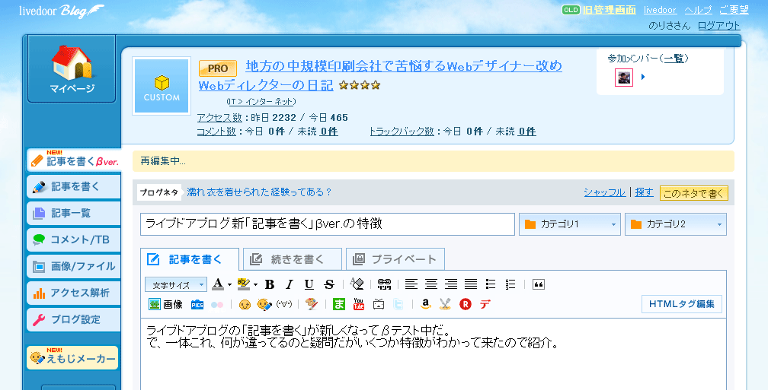Open 画像/ファイル in sidebar
This screenshot has height=390, width=768.
click(73, 266)
